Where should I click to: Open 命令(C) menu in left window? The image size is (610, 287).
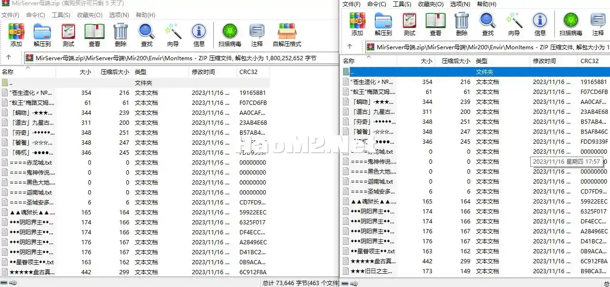pos(36,15)
